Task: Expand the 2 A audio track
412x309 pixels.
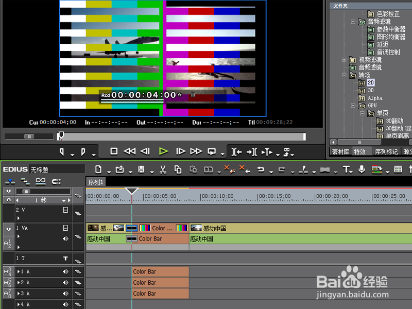Action: [19, 282]
